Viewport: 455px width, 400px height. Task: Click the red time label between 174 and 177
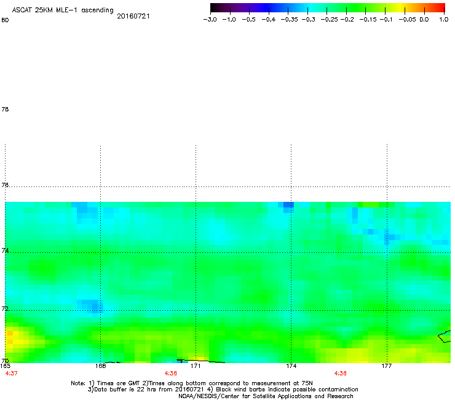pyautogui.click(x=341, y=374)
